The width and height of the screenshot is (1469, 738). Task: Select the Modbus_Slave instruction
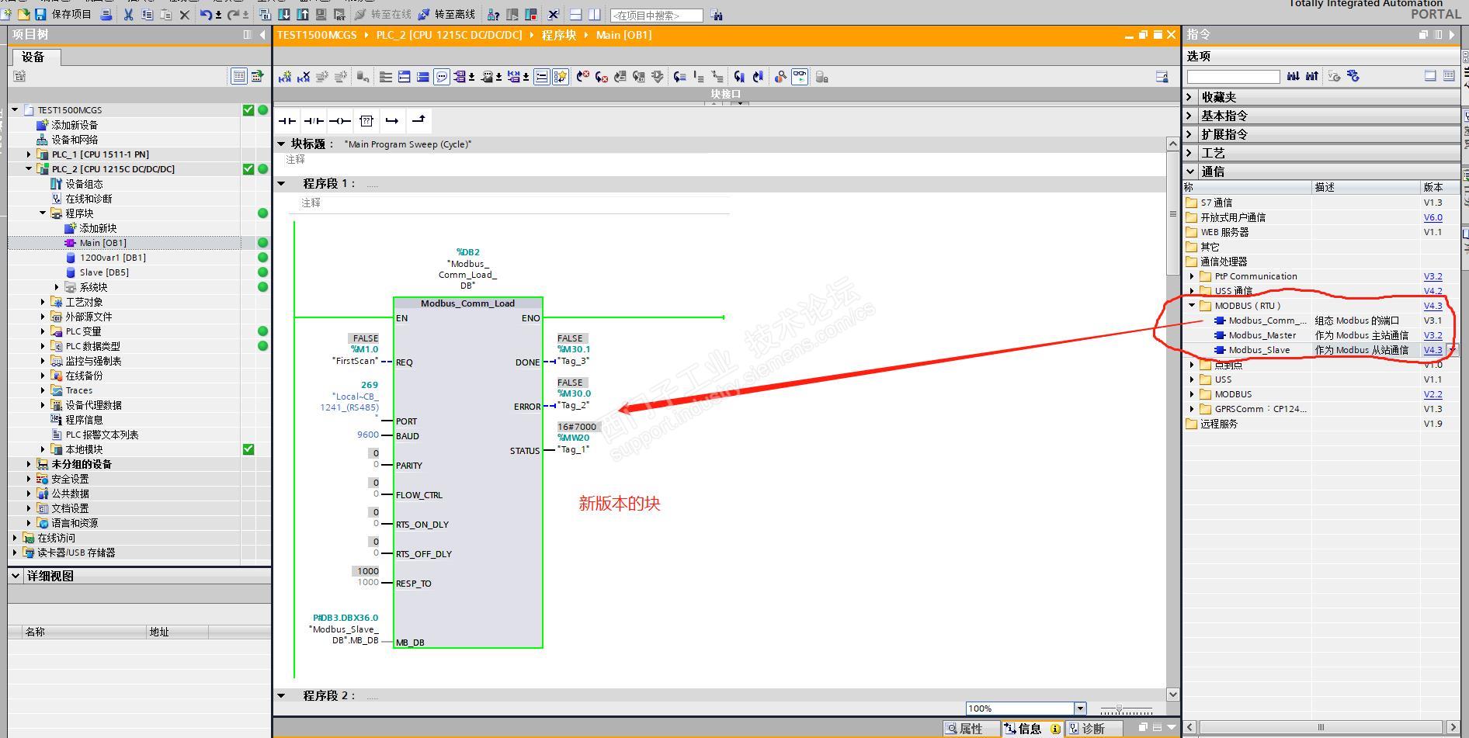tap(1259, 350)
